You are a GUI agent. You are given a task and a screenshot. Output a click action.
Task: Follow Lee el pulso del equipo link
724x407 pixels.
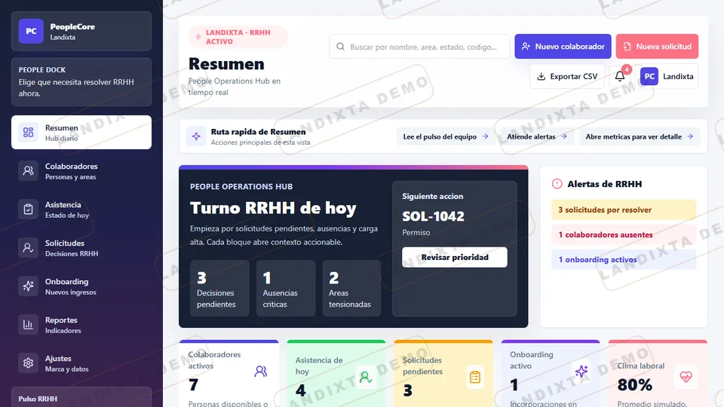(446, 136)
